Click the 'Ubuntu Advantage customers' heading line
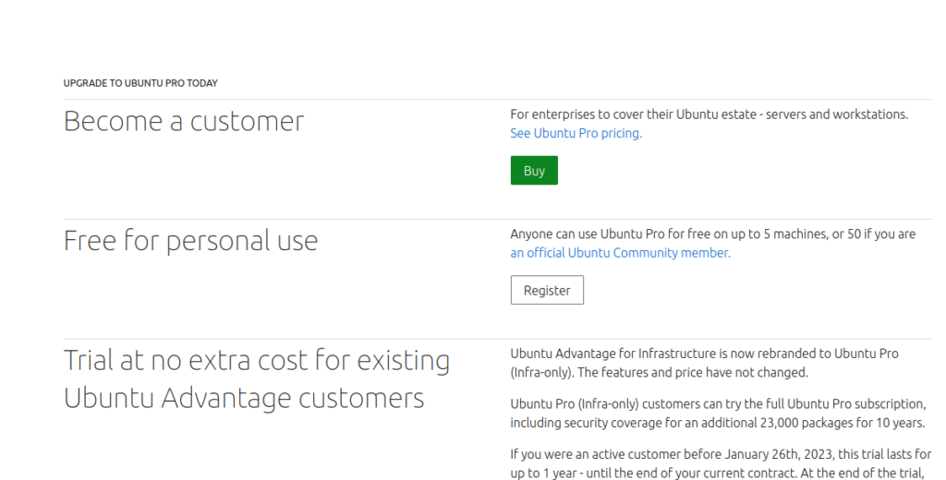This screenshot has height=480, width=946. tap(244, 398)
